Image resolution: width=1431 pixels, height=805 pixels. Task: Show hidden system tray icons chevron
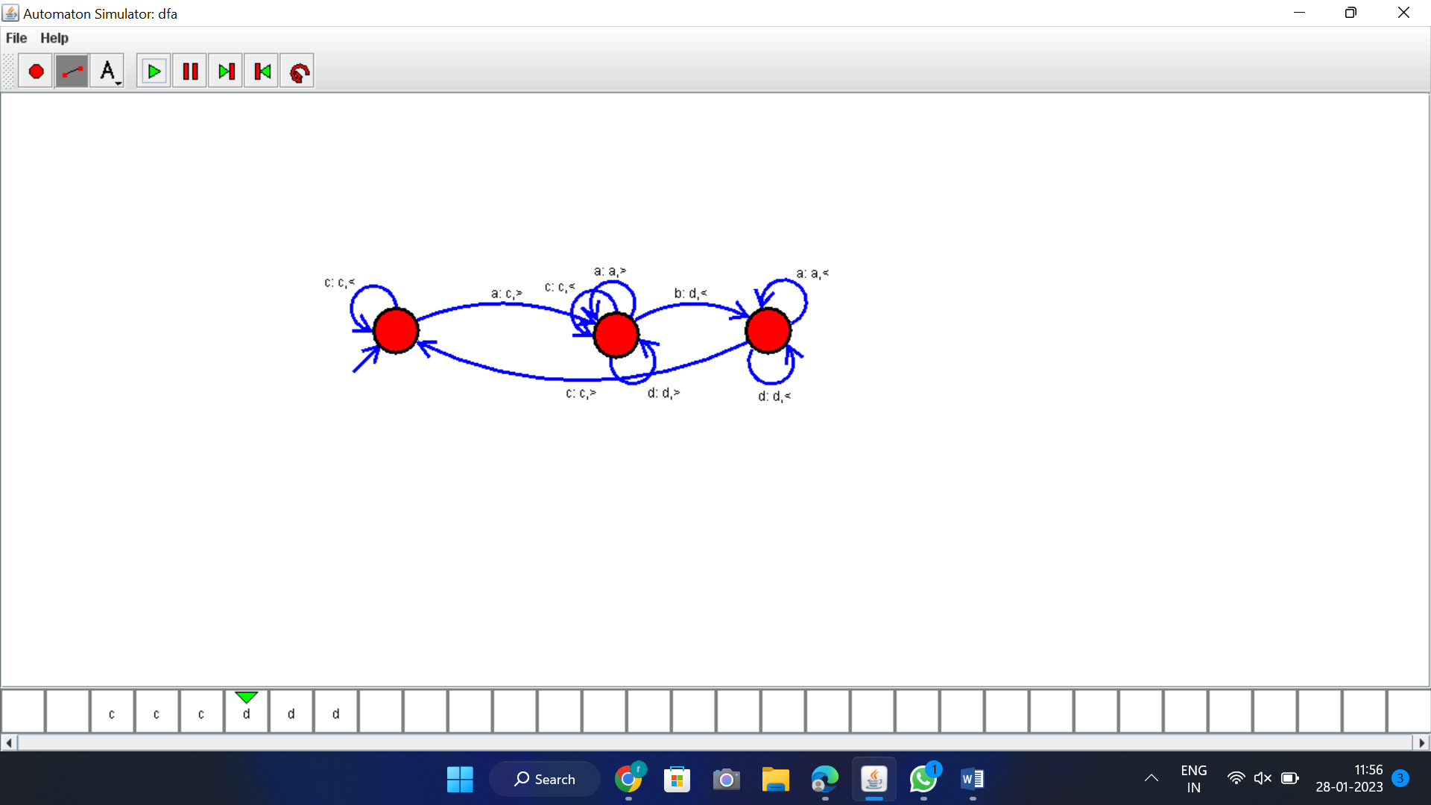pyautogui.click(x=1151, y=778)
